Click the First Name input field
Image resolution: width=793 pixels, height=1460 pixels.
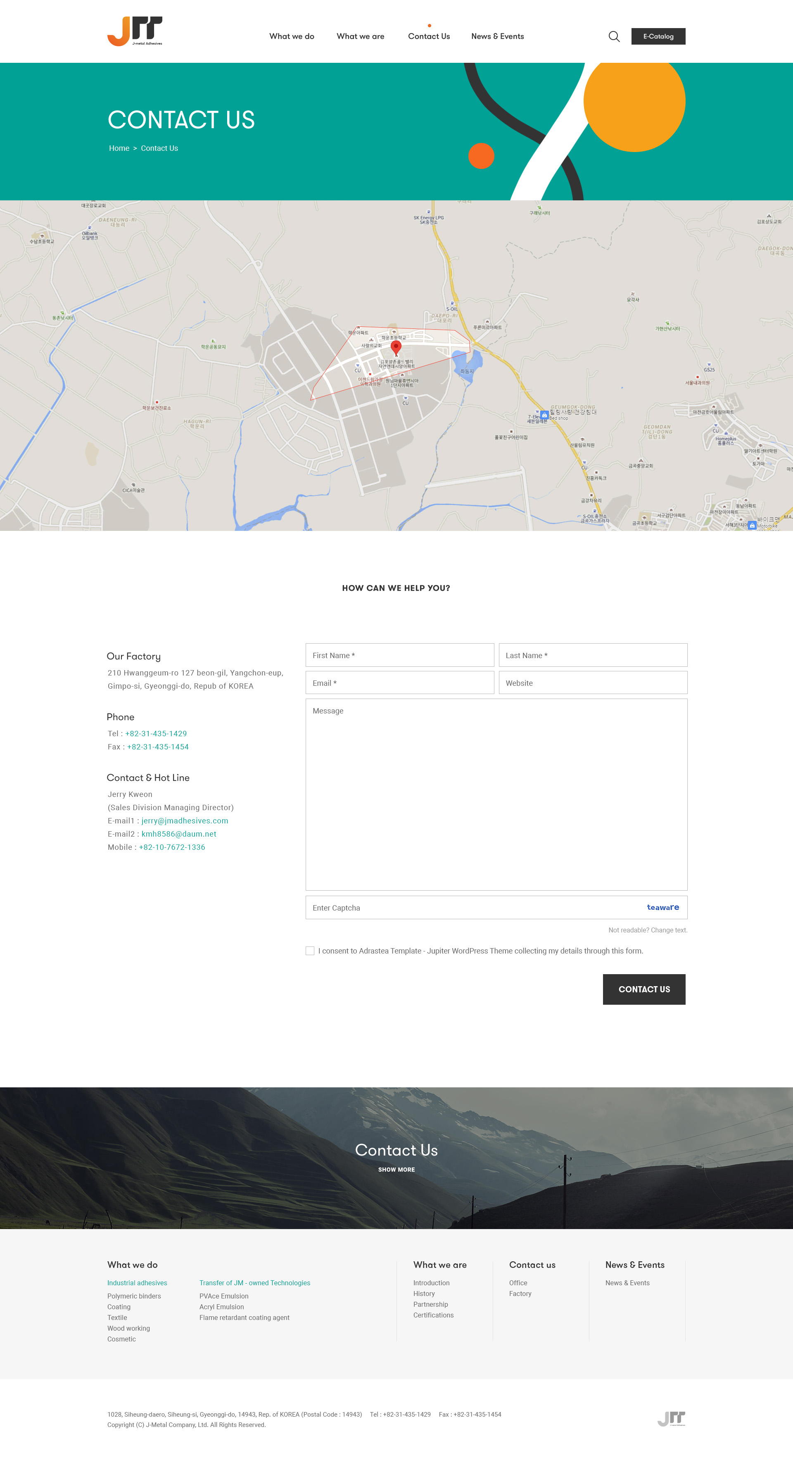[x=399, y=653]
